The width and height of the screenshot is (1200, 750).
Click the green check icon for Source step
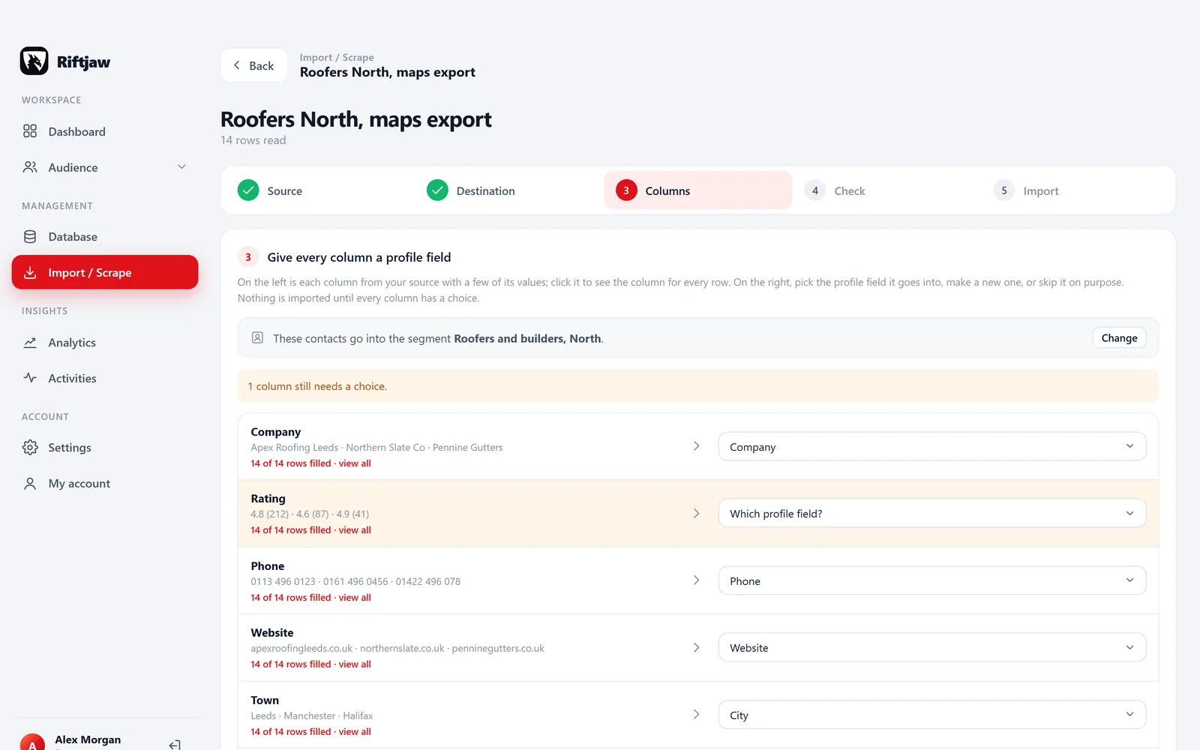click(248, 190)
